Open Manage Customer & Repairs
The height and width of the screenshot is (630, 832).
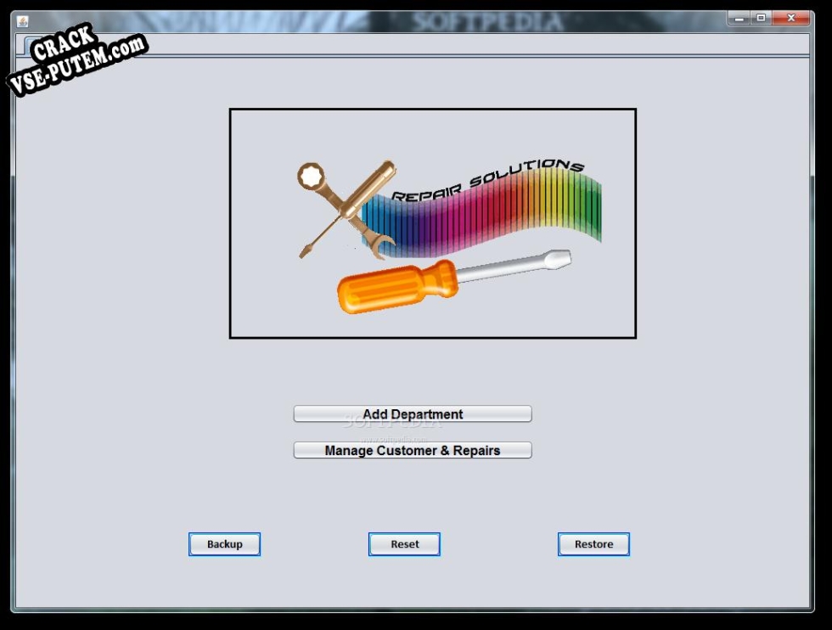pyautogui.click(x=412, y=451)
